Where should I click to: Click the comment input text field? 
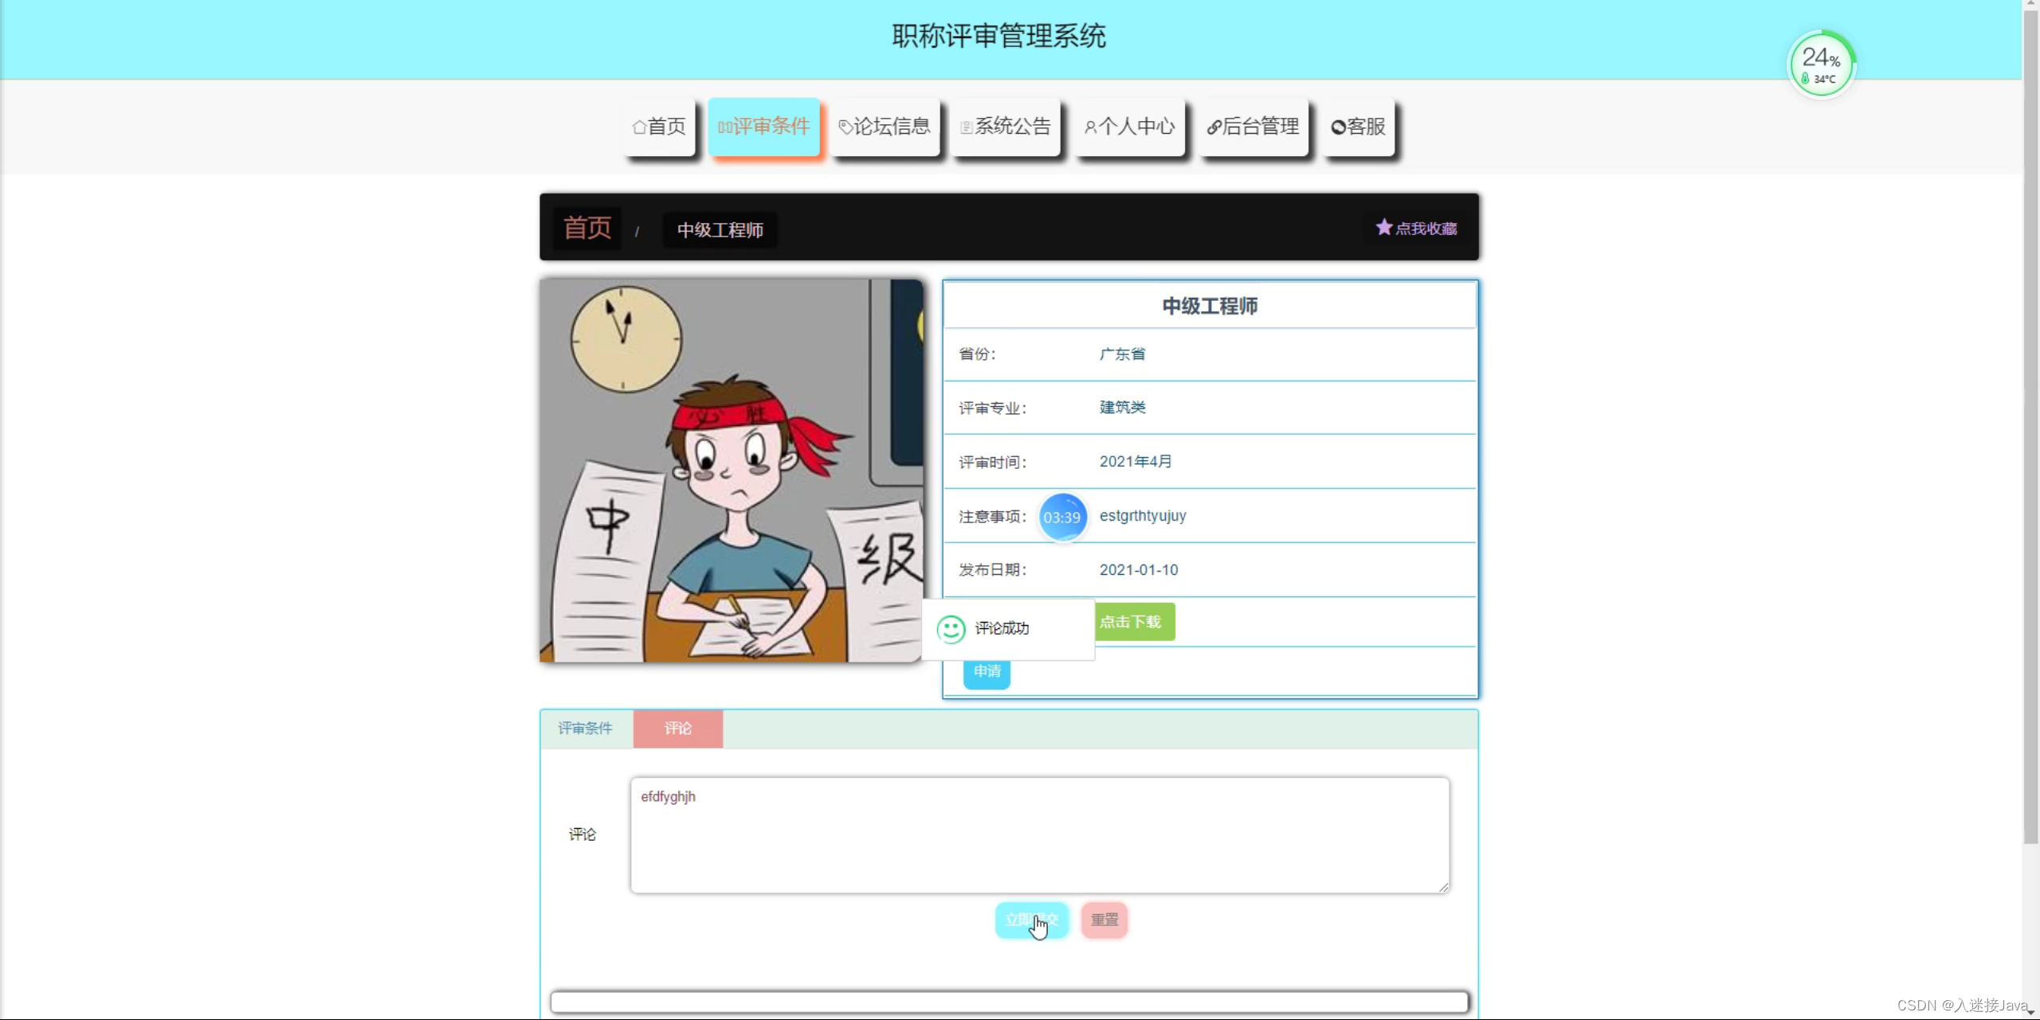pyautogui.click(x=1039, y=833)
